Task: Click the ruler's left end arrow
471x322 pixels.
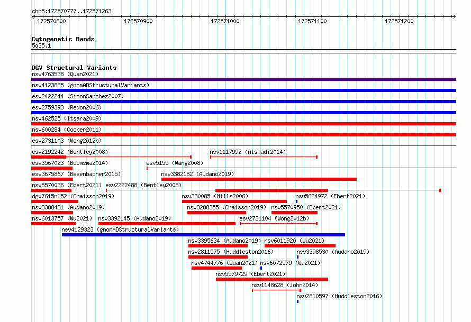Action: click(33, 16)
